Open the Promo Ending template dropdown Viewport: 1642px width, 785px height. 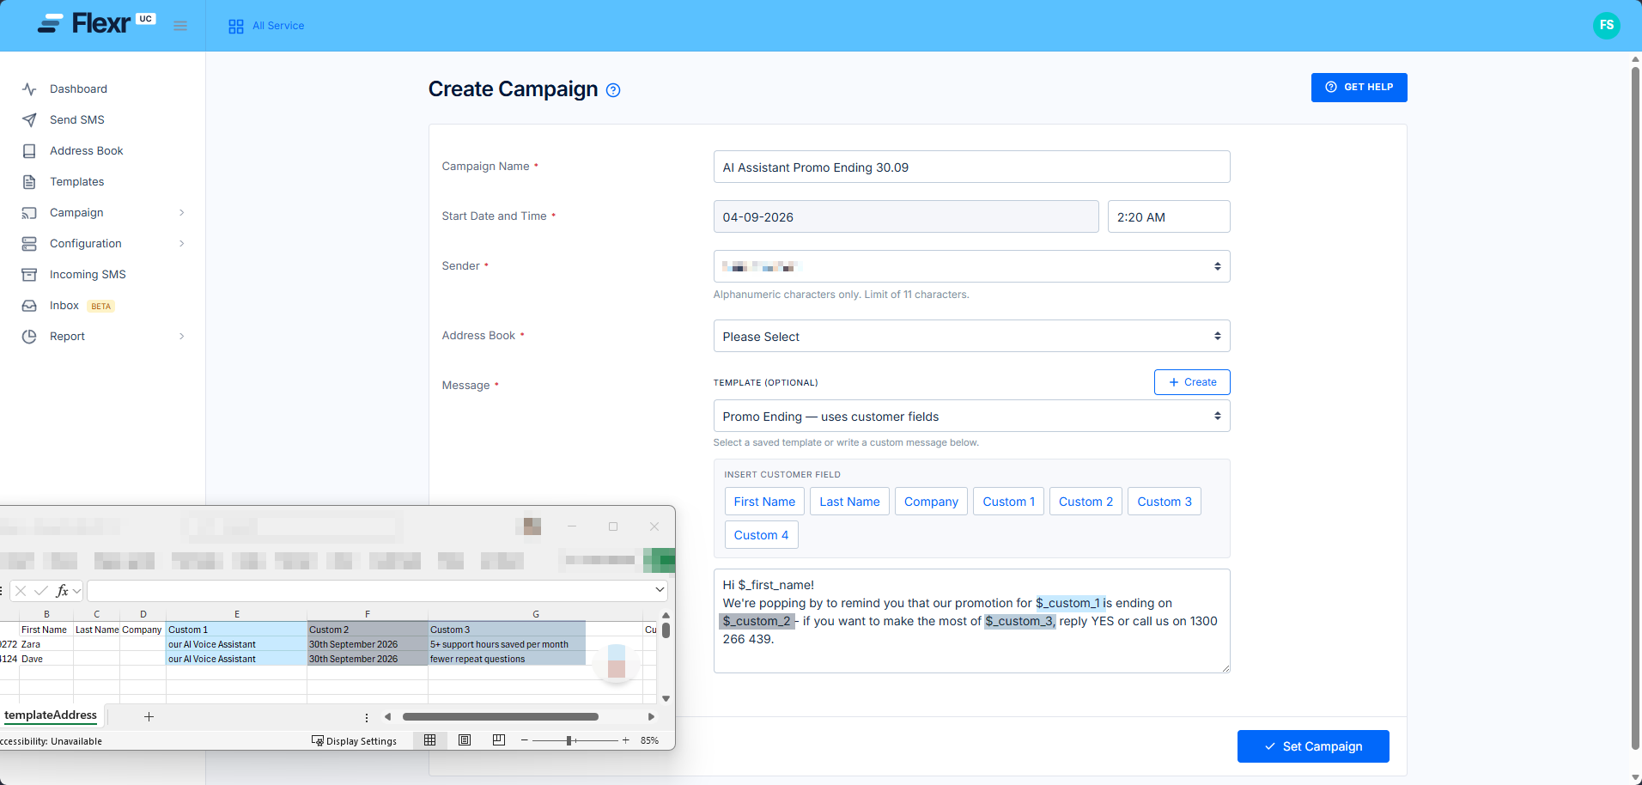coord(971,416)
